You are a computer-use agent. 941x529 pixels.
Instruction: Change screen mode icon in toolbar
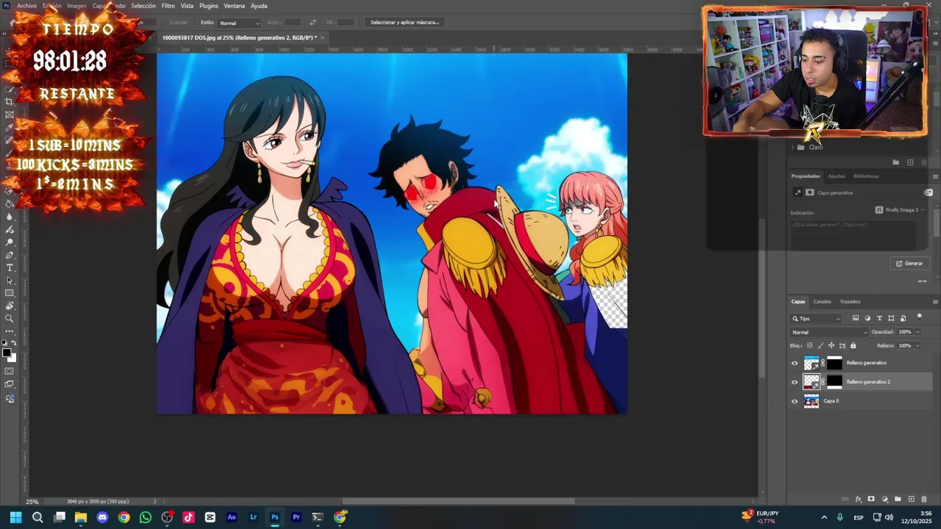pos(10,384)
